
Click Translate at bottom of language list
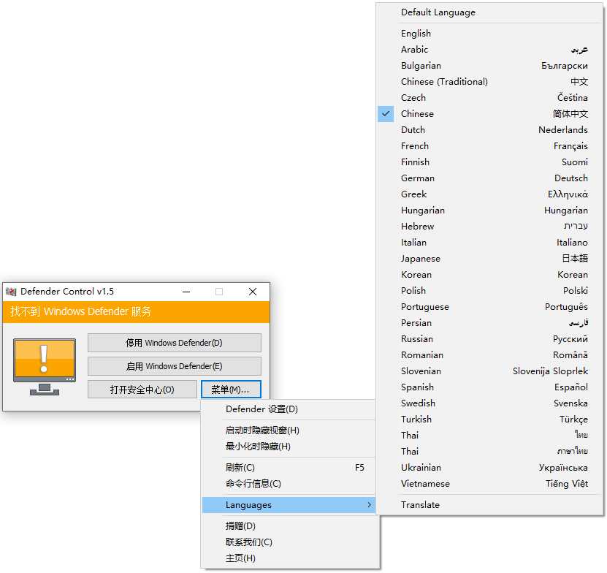tap(489, 505)
